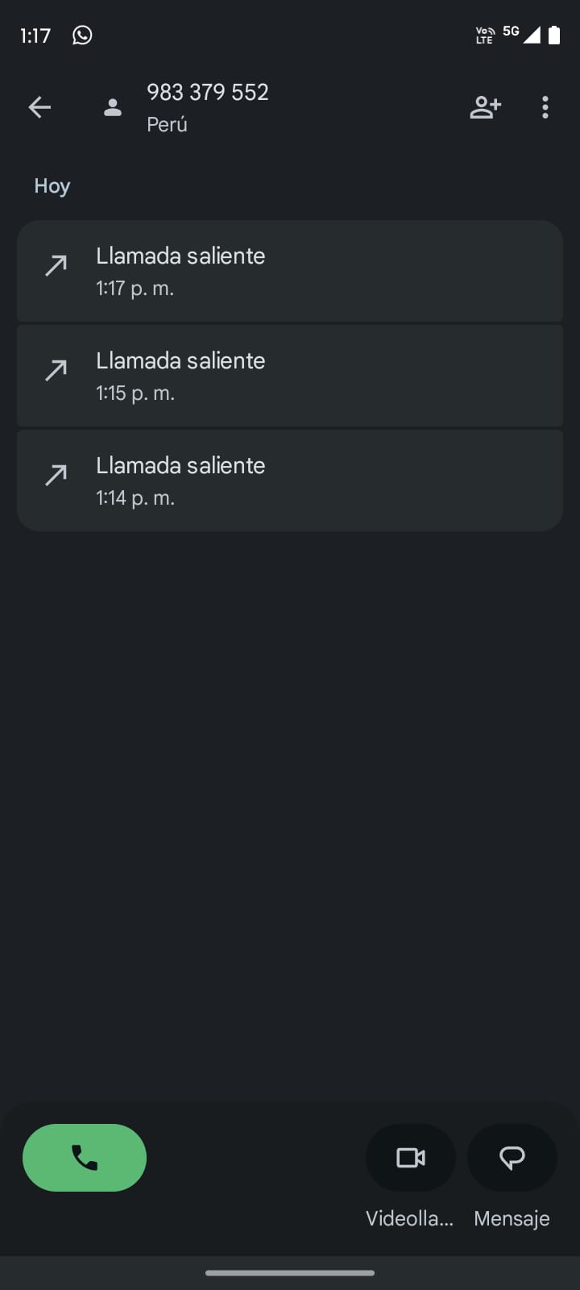Tap the Perú location label
The image size is (580, 1290).
point(167,125)
